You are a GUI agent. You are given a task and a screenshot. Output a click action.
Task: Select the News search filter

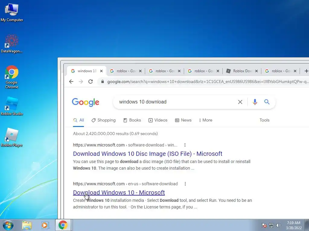point(183,120)
